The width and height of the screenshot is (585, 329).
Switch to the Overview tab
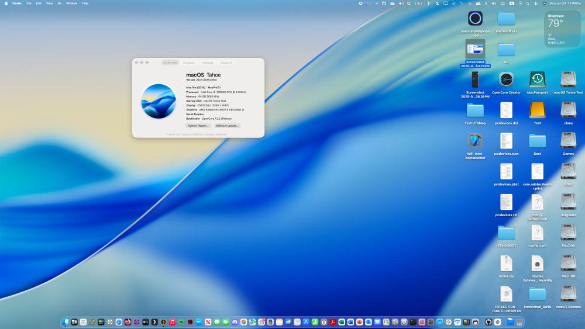point(170,63)
